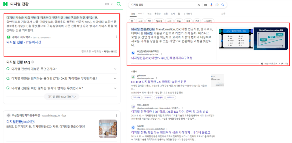Open 디지털전환(DX)이란? - 부산진해경제자유구역청 link

pyautogui.click(x=162, y=58)
